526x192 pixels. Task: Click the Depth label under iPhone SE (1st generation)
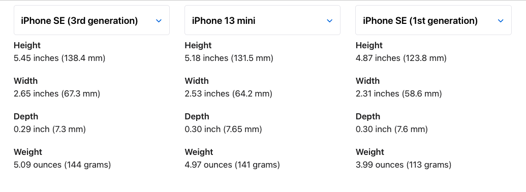pyautogui.click(x=367, y=117)
